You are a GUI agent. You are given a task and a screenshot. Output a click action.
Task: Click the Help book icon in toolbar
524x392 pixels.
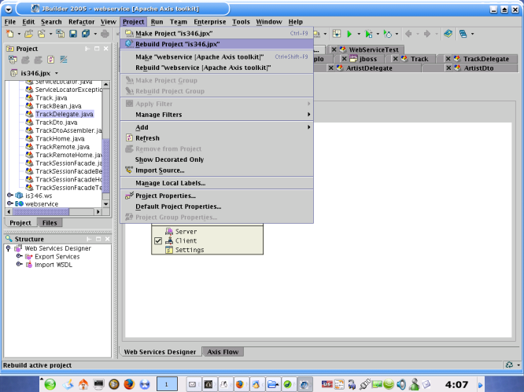click(x=448, y=35)
